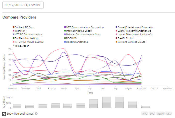This screenshot has height=118, width=175.
Task: Click the June test count bar
Action: coord(106,102)
